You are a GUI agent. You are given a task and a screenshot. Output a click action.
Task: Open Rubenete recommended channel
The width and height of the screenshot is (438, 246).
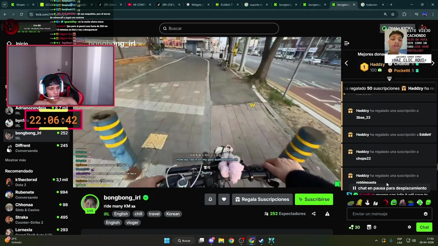(x=36, y=195)
